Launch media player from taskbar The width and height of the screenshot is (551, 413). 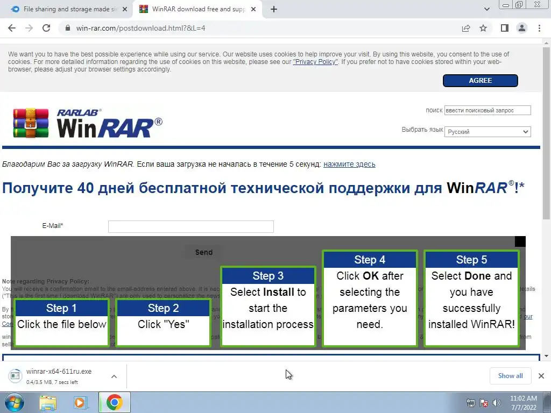point(81,402)
